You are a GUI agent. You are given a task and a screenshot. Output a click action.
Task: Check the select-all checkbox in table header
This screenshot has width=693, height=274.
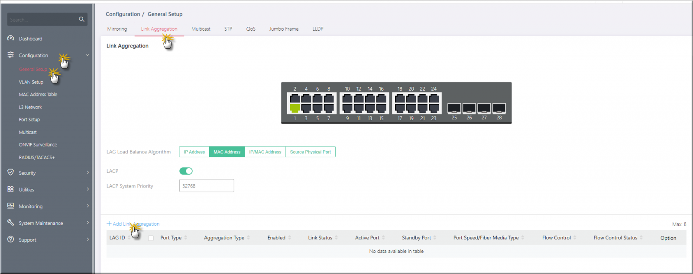pos(151,238)
